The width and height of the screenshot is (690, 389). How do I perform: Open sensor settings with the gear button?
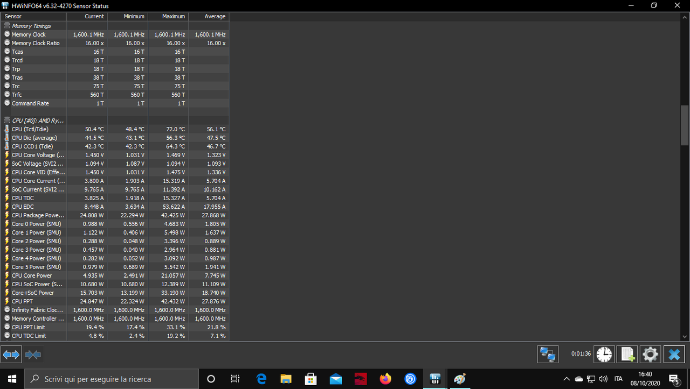tap(650, 354)
